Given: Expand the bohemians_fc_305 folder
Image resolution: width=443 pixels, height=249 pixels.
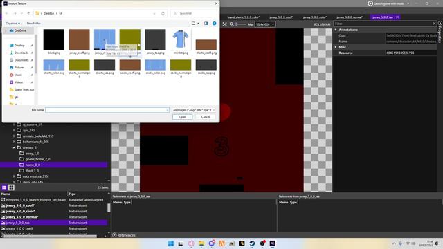Looking at the screenshot, I should tap(14, 142).
